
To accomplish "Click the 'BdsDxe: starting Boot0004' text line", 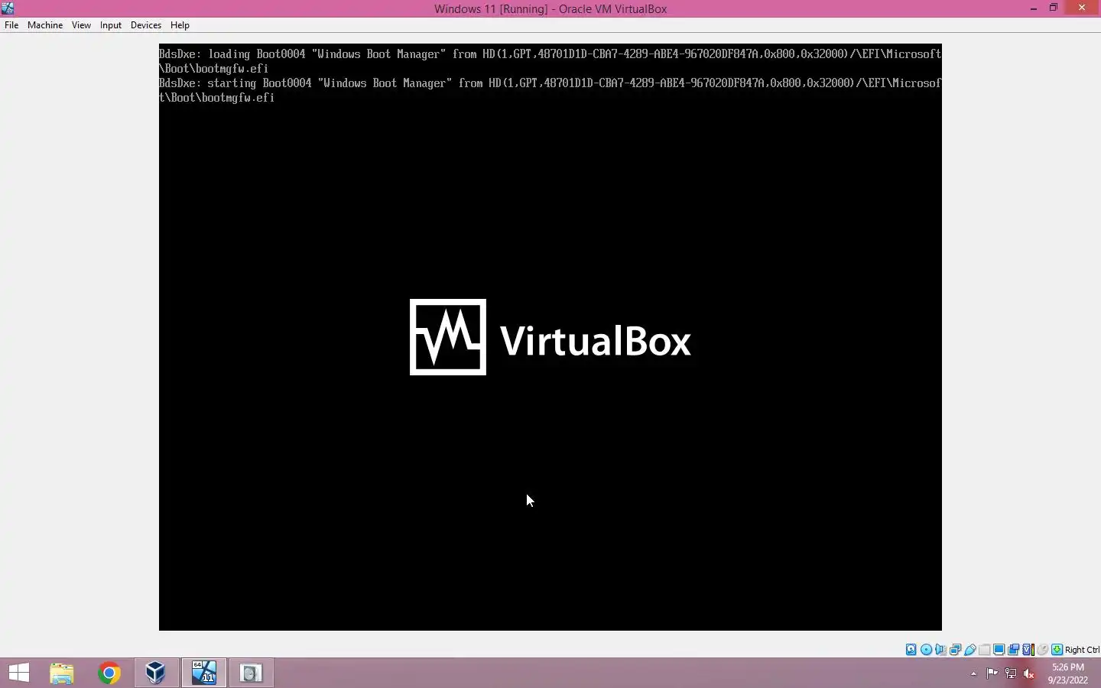I will pyautogui.click(x=550, y=83).
